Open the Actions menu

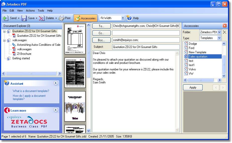(x=30, y=11)
